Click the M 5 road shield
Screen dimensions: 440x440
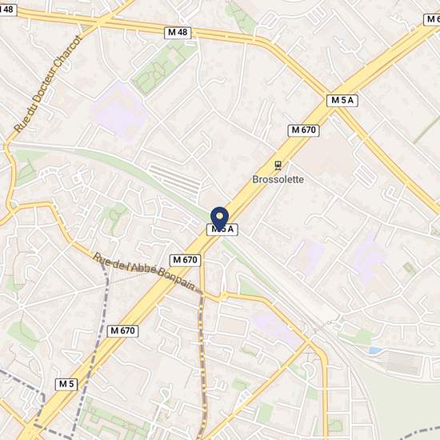coord(66,384)
